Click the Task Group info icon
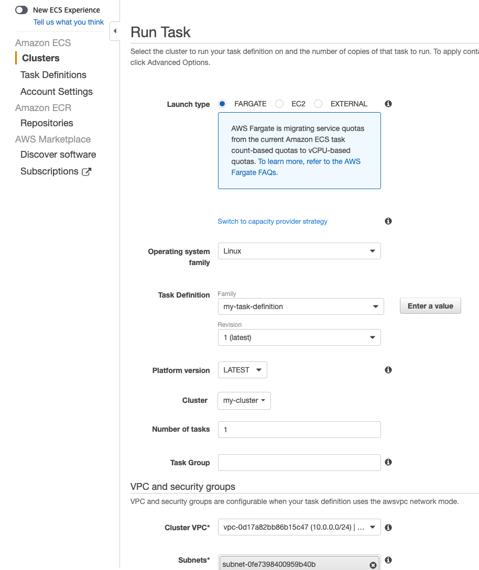This screenshot has width=479, height=570. 388,462
